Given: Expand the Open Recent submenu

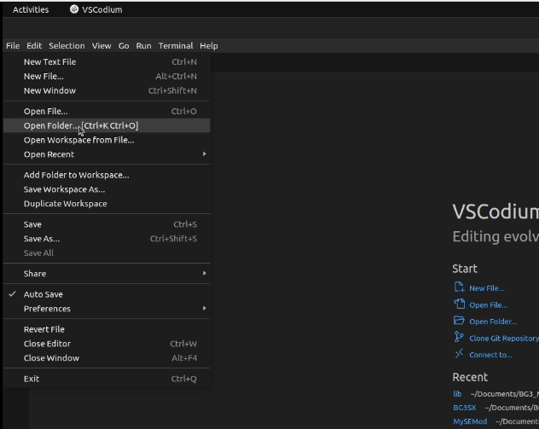Looking at the screenshot, I should coord(107,154).
